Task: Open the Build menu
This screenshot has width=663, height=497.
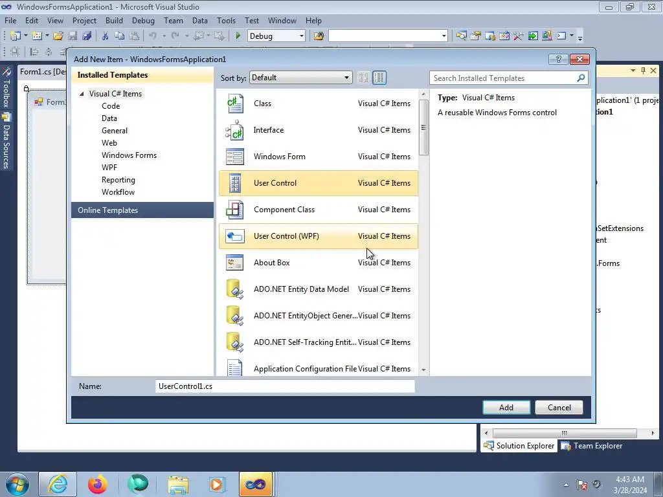Action: [114, 20]
